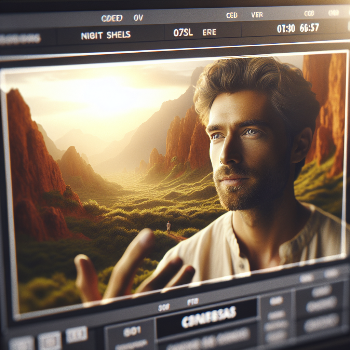Open the OV menu item
Viewport: 350px width, 350px height.
click(138, 17)
